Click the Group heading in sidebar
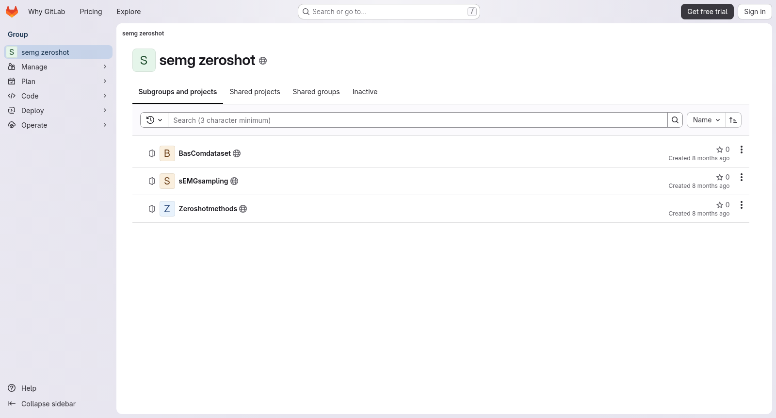This screenshot has height=418, width=776. tap(18, 34)
